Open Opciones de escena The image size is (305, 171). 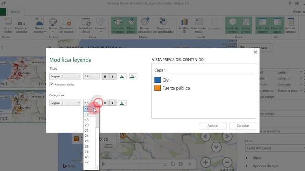(x=67, y=26)
